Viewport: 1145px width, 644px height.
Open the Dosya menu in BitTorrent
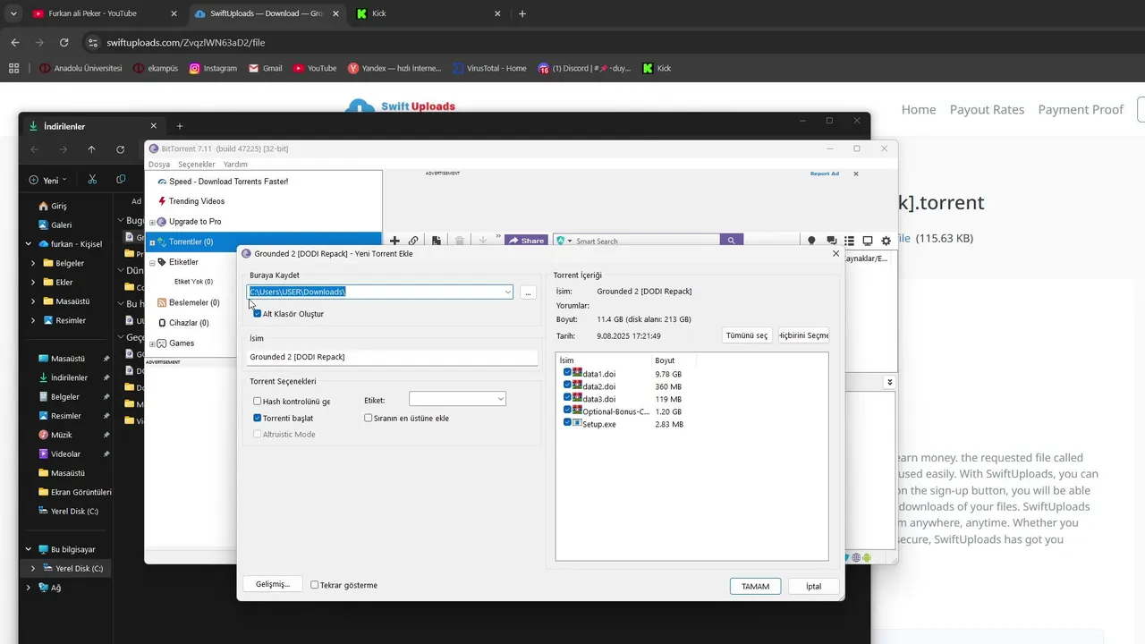(x=159, y=165)
